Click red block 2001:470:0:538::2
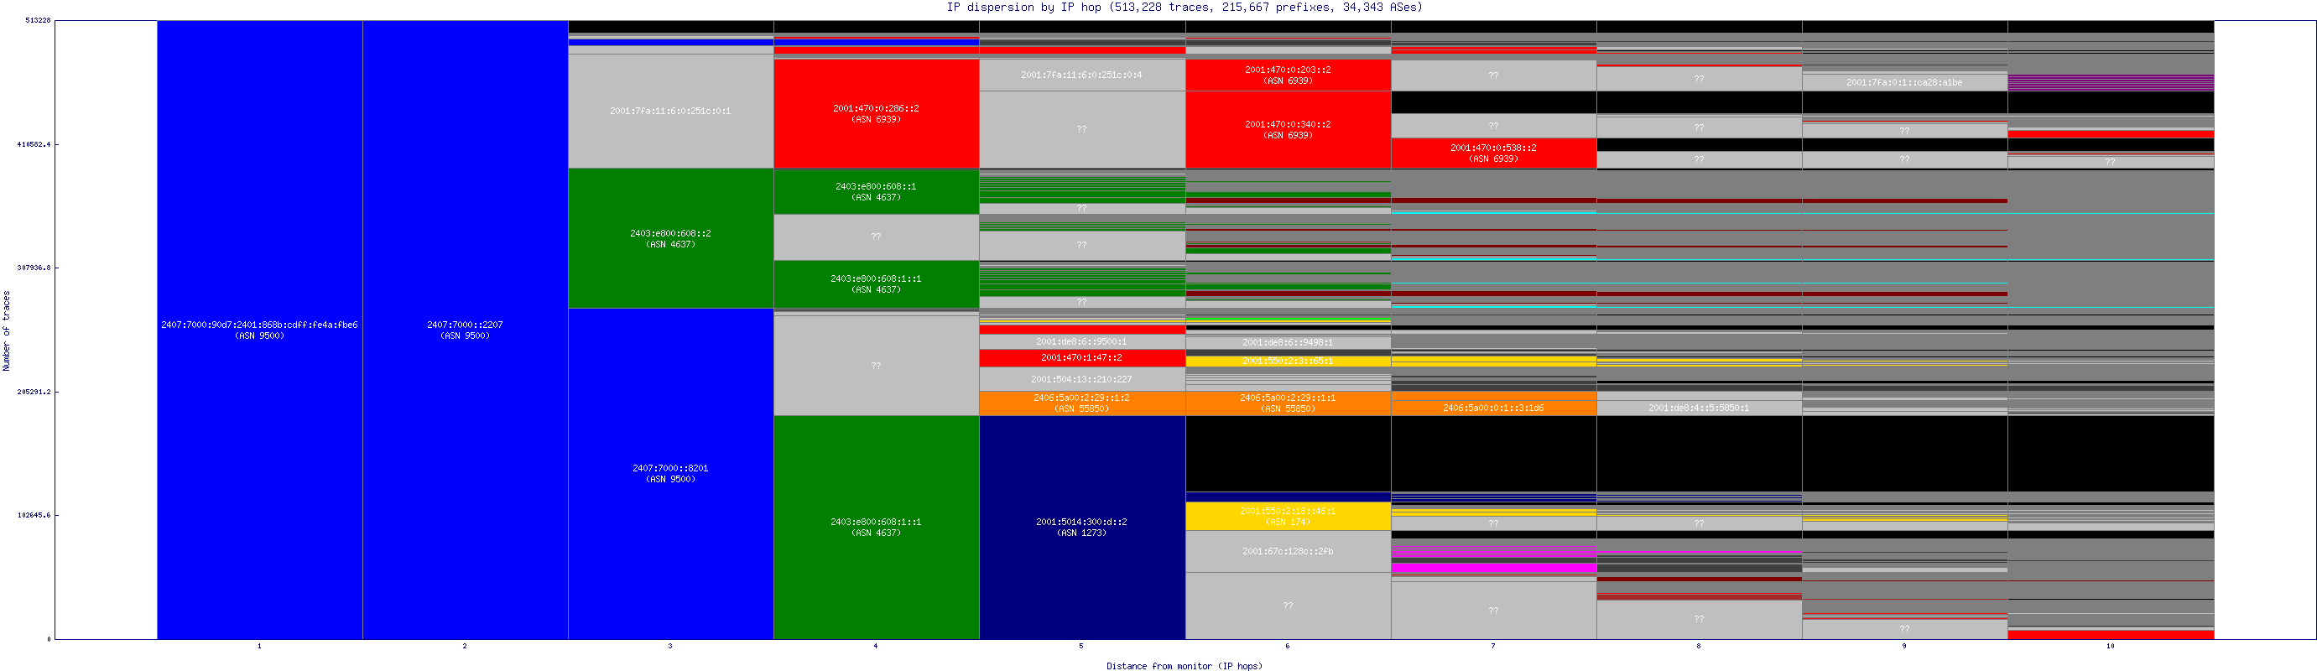This screenshot has height=671, width=2317. click(1494, 153)
